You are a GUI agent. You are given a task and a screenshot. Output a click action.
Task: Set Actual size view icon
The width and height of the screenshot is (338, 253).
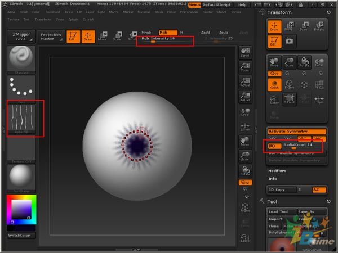pos(245,82)
